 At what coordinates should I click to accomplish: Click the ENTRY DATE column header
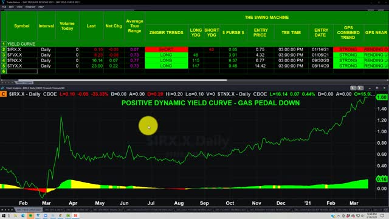(x=321, y=32)
